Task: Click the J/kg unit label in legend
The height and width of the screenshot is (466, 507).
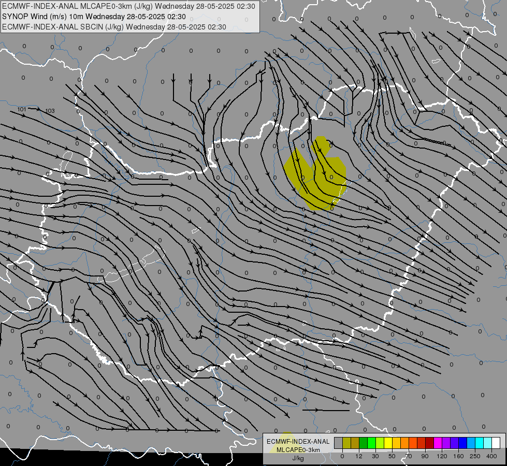Action: point(298,458)
